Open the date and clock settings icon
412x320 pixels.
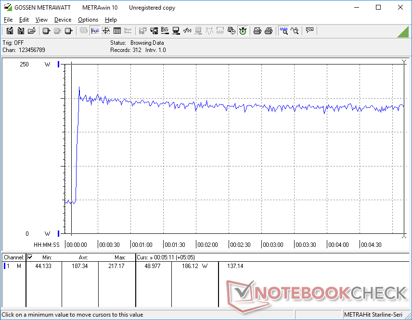click(232, 31)
